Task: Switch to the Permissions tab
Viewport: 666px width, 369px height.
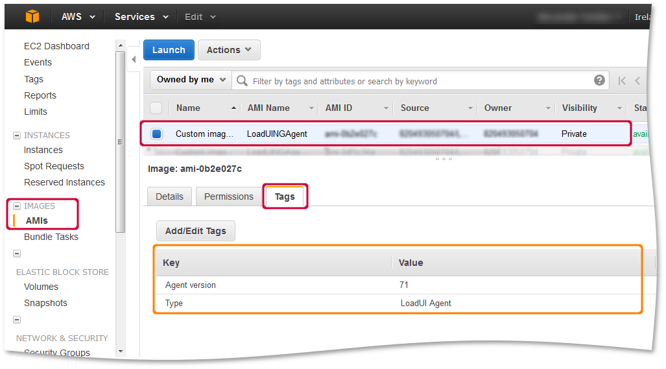Action: pos(228,196)
